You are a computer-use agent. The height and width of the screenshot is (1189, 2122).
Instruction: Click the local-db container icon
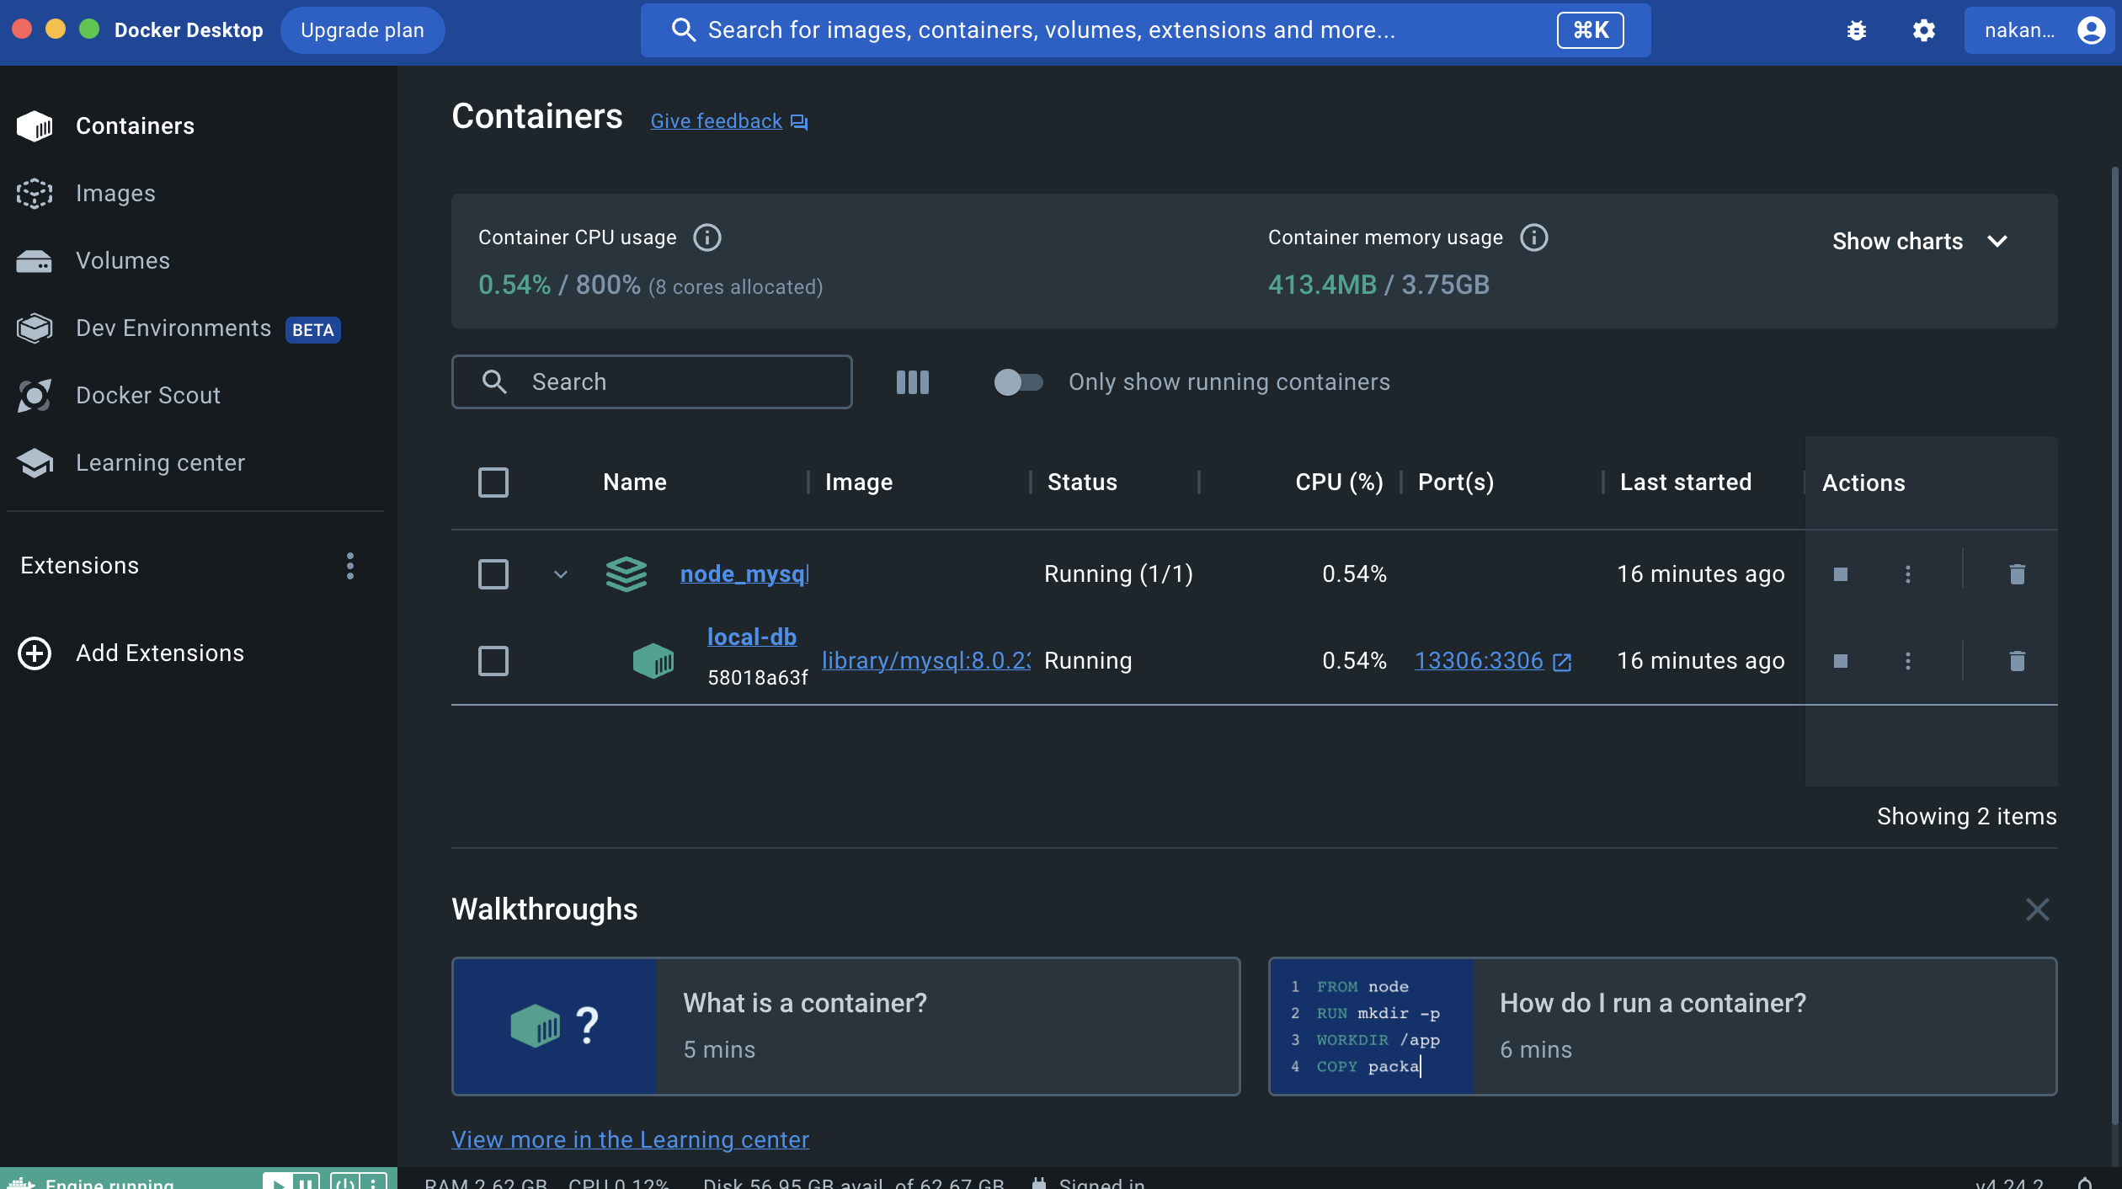653,661
